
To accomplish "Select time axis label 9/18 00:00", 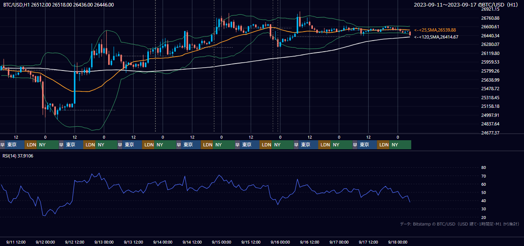I will point(398,242).
